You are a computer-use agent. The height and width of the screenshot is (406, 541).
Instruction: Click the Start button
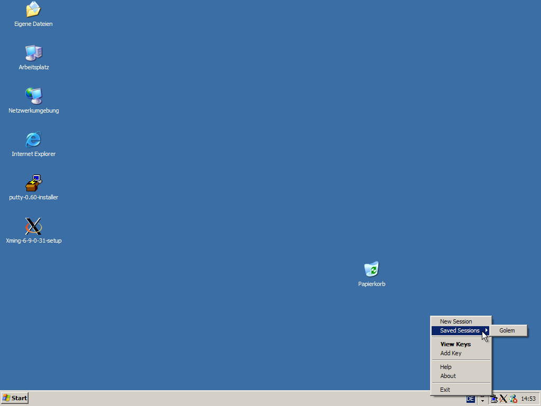coord(15,398)
